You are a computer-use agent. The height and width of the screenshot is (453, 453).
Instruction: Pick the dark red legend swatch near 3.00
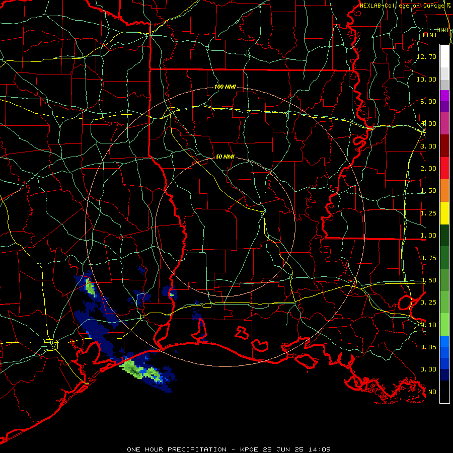[x=444, y=146]
